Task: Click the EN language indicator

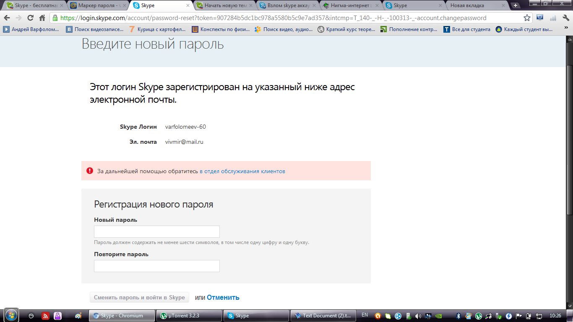Action: pyautogui.click(x=365, y=315)
